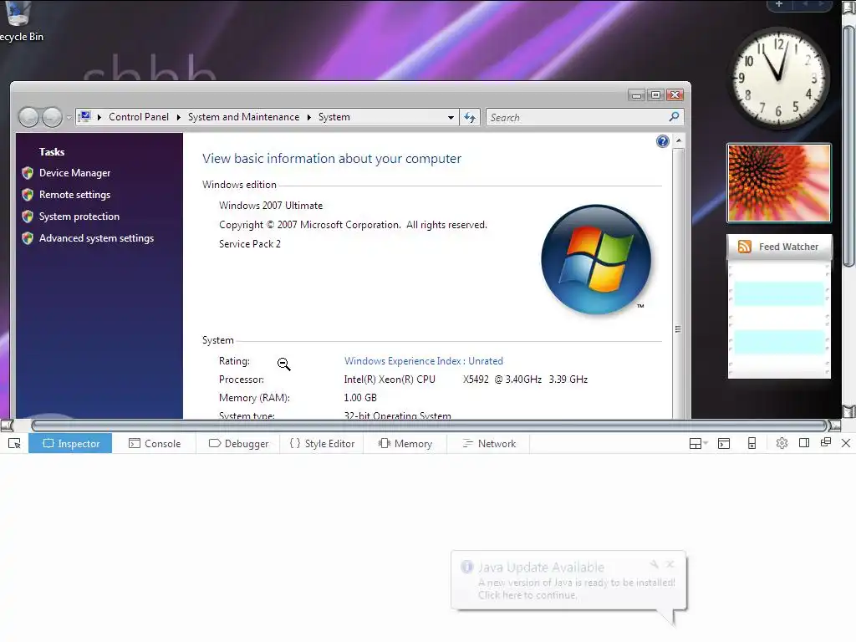The image size is (856, 642).
Task: Close the Java Update notification balloon
Action: pos(670,564)
